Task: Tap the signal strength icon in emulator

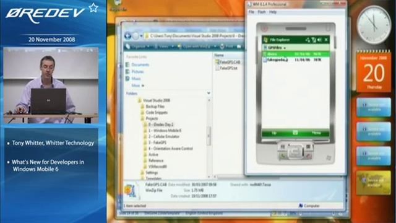Action: click(314, 40)
